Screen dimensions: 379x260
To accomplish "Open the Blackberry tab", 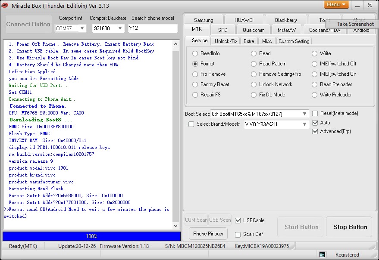I will click(286, 20).
